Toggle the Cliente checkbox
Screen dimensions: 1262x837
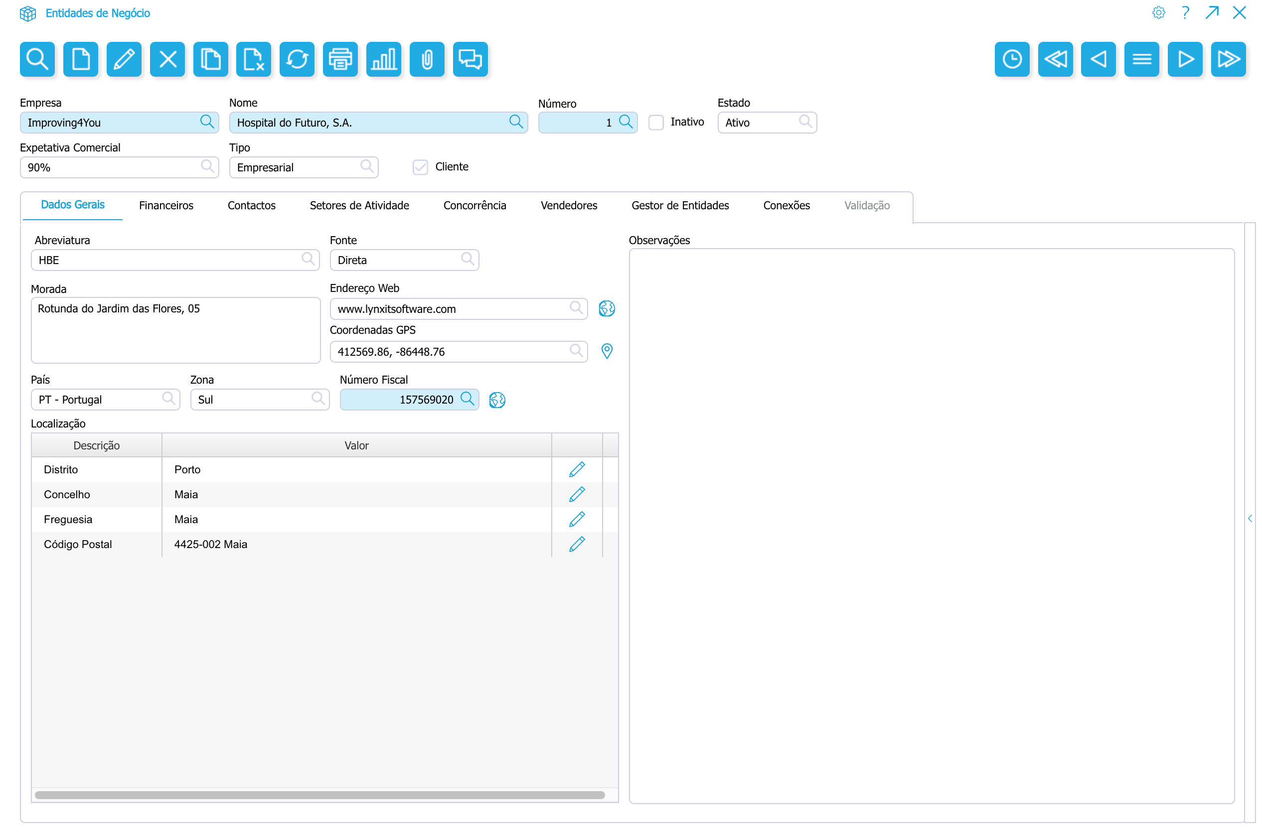pos(420,167)
